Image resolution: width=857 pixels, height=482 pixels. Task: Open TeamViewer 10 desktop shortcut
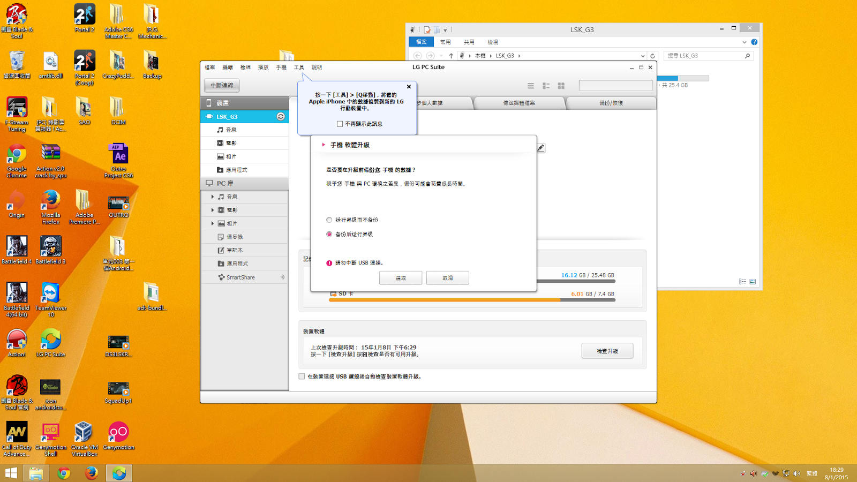point(51,299)
